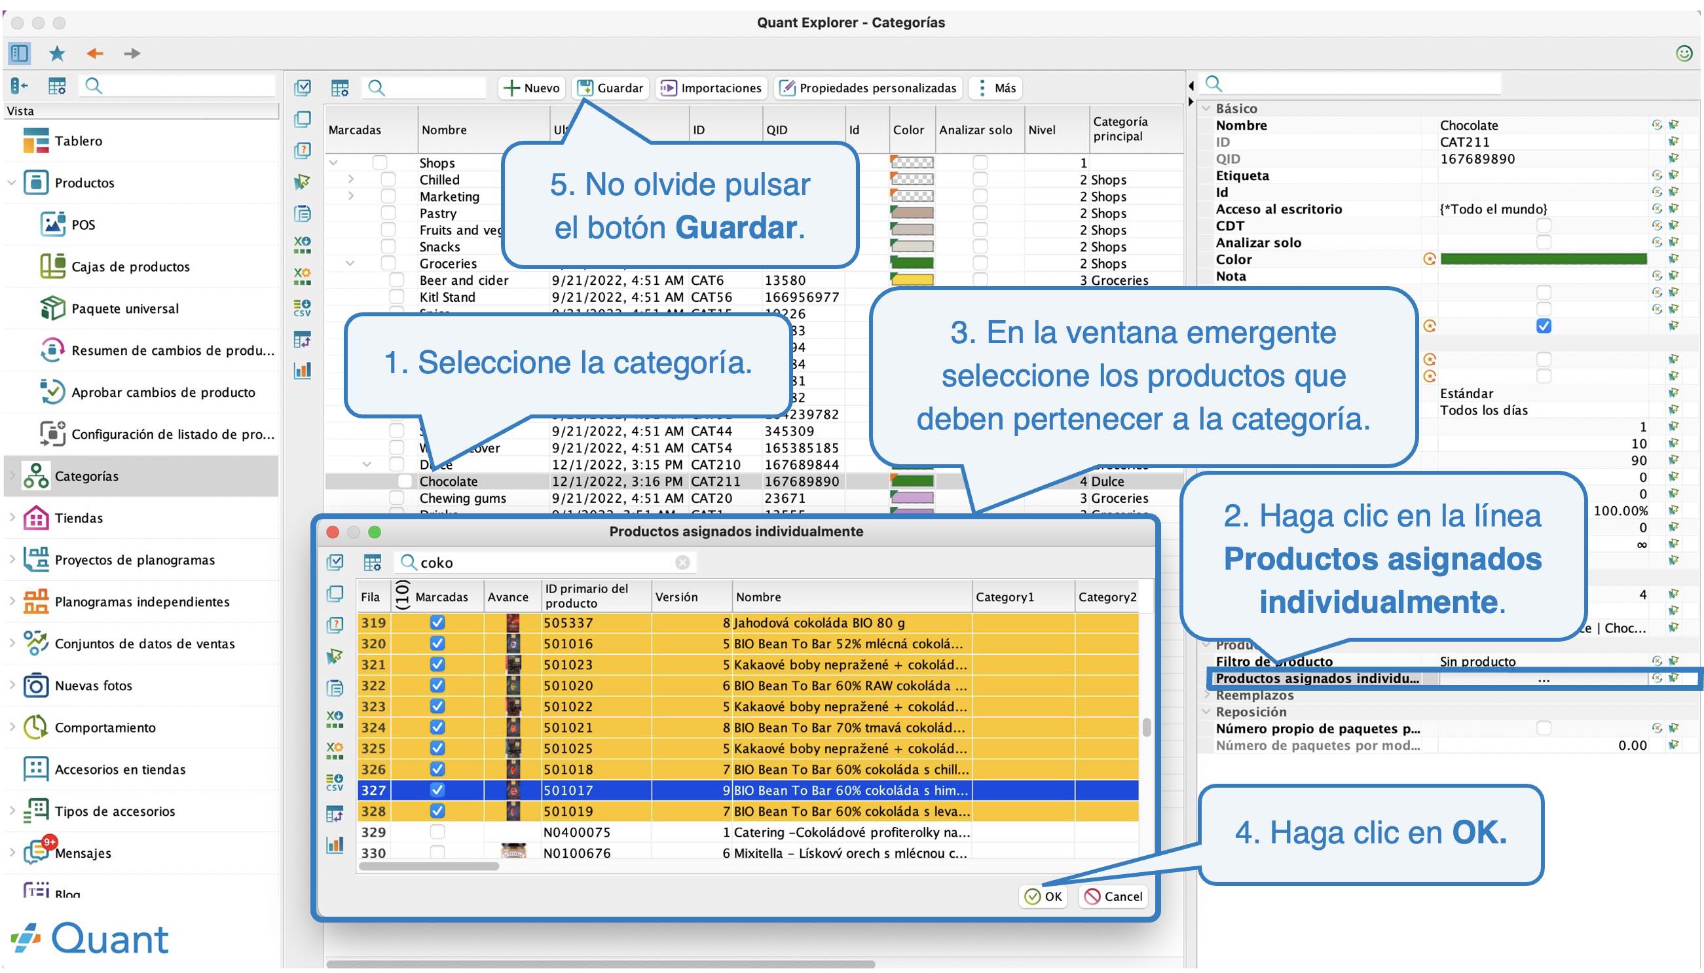Uncheck Marcadas for row 319
Screen dimensions: 1704x973
[x=437, y=623]
